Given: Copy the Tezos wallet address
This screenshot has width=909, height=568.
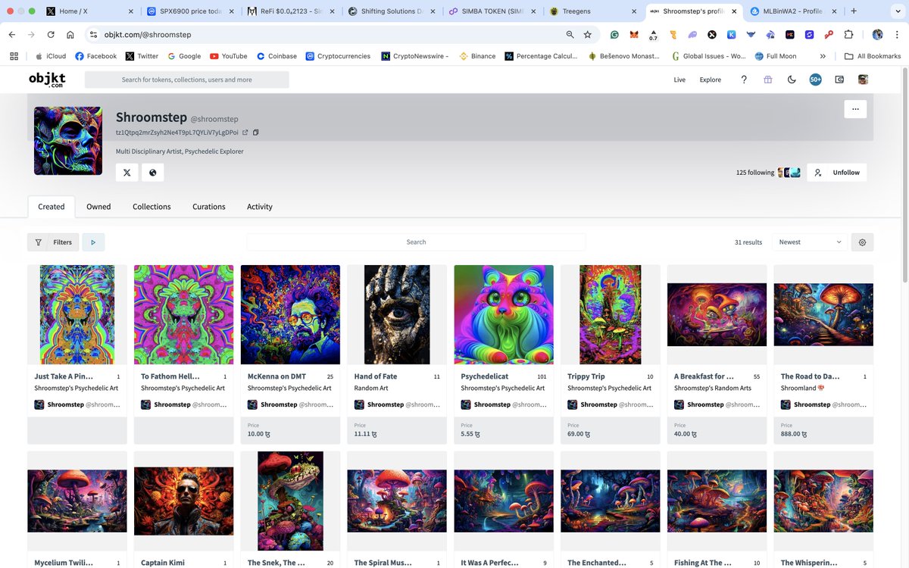Looking at the screenshot, I should pos(256,133).
